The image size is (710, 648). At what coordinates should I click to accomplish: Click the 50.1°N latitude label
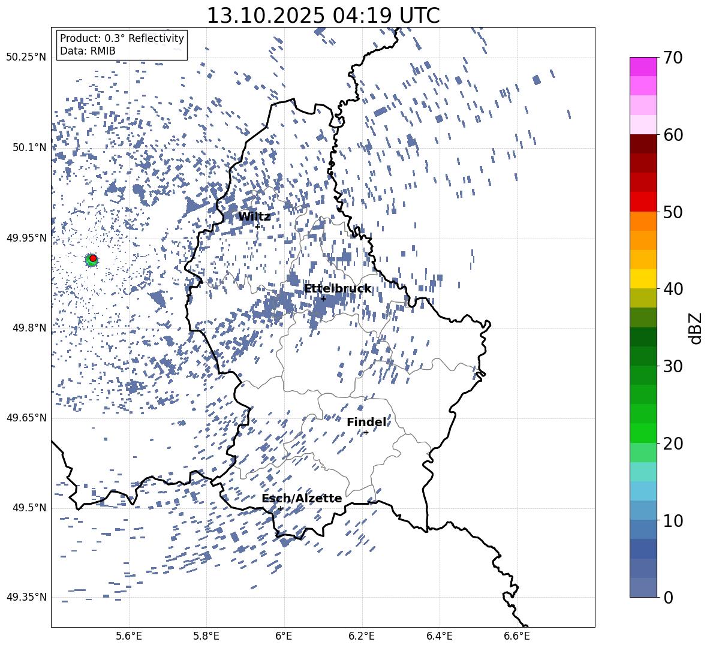tap(29, 148)
